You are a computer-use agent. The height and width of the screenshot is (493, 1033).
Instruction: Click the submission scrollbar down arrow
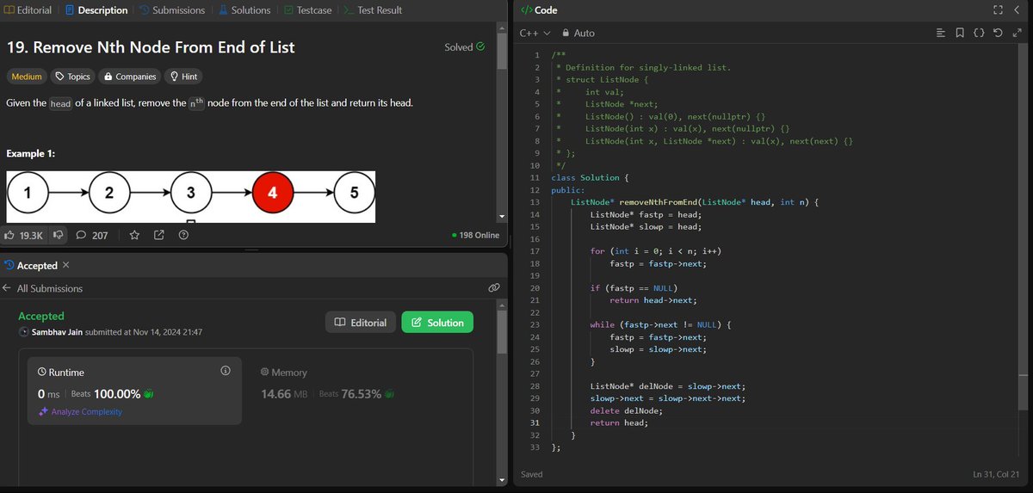[502, 480]
